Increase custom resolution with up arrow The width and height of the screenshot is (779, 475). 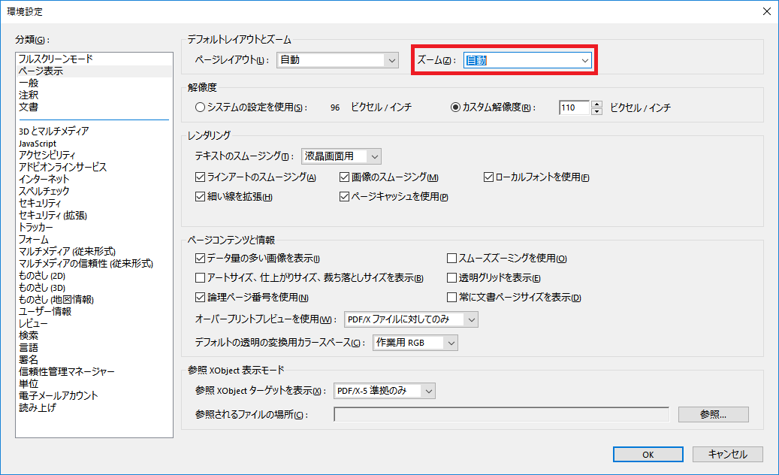(x=596, y=104)
